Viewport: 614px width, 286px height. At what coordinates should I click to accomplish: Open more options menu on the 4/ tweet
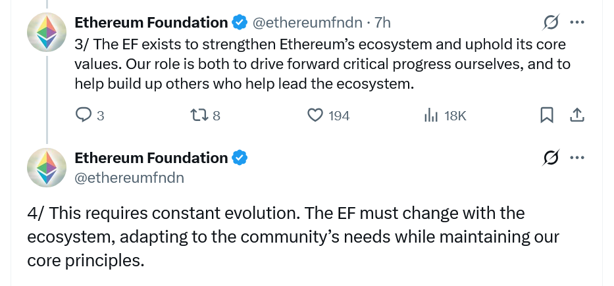click(x=576, y=158)
